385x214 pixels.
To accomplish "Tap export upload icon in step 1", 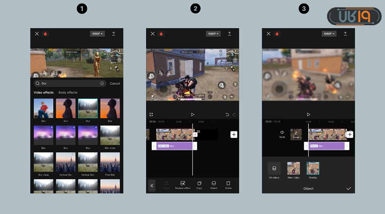I will [x=114, y=34].
